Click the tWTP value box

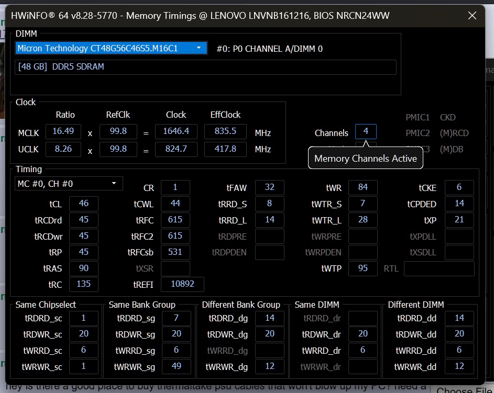click(x=363, y=268)
